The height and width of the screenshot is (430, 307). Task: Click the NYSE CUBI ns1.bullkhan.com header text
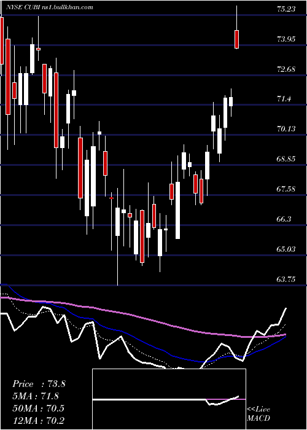point(49,7)
